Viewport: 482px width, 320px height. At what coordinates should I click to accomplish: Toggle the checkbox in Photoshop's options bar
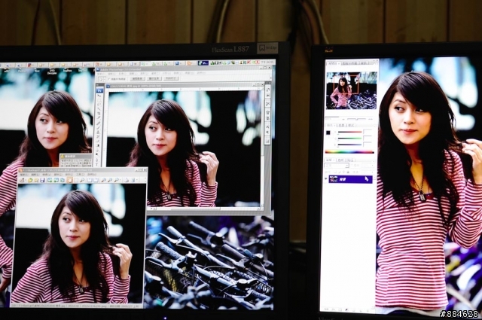click(109, 79)
